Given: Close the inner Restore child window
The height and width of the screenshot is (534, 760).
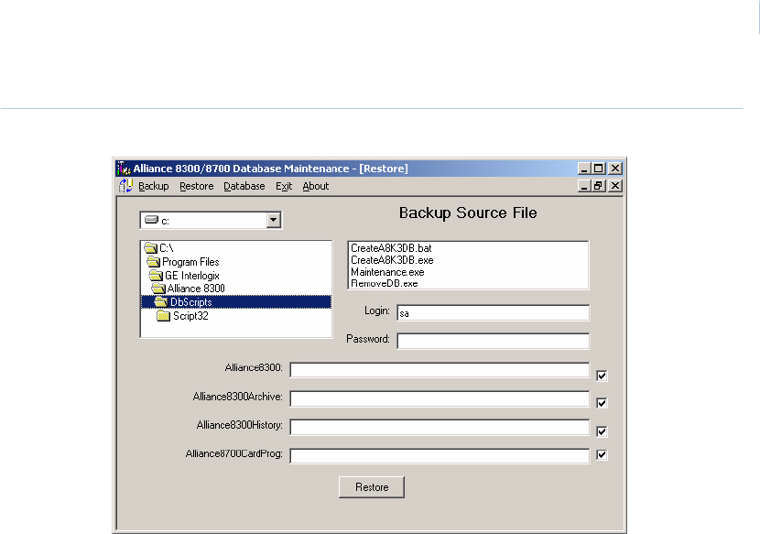Looking at the screenshot, I should click(x=615, y=186).
